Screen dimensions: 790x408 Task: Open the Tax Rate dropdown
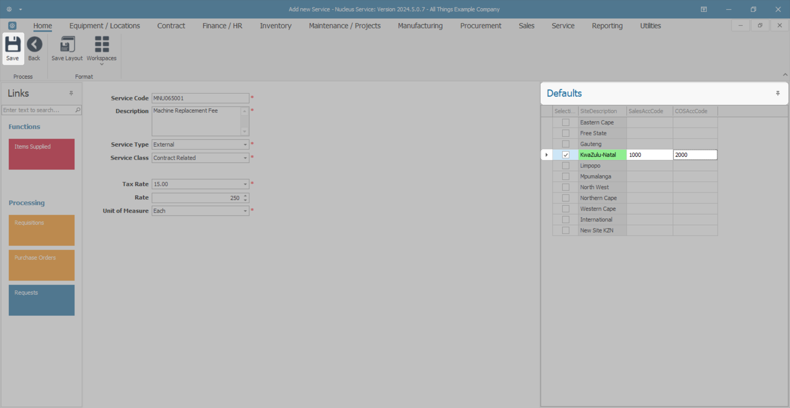pyautogui.click(x=245, y=184)
